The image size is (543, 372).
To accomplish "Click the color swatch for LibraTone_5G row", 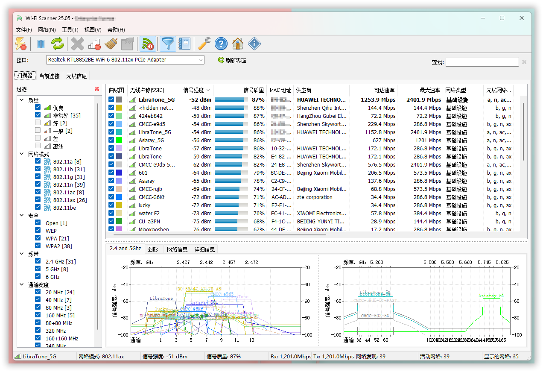I will click(119, 100).
